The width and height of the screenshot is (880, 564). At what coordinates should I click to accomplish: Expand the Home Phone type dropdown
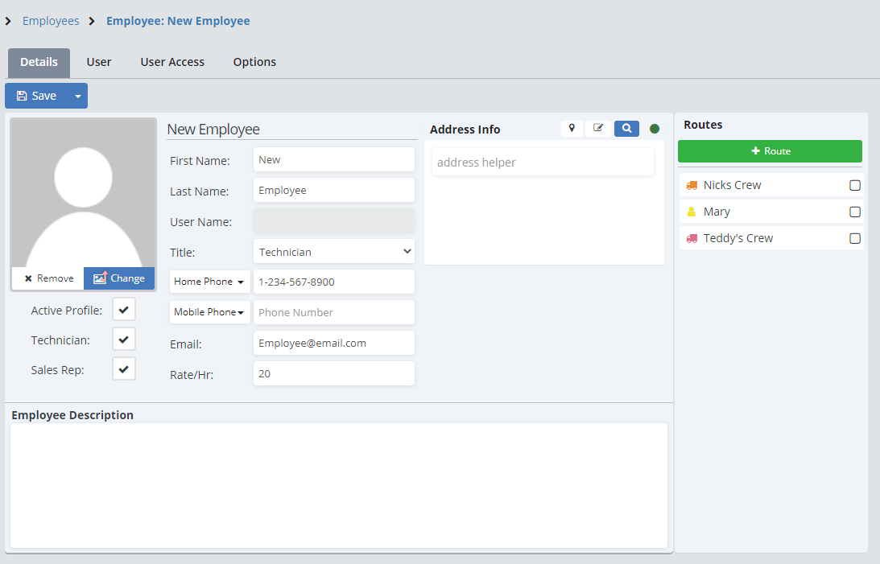(x=209, y=282)
